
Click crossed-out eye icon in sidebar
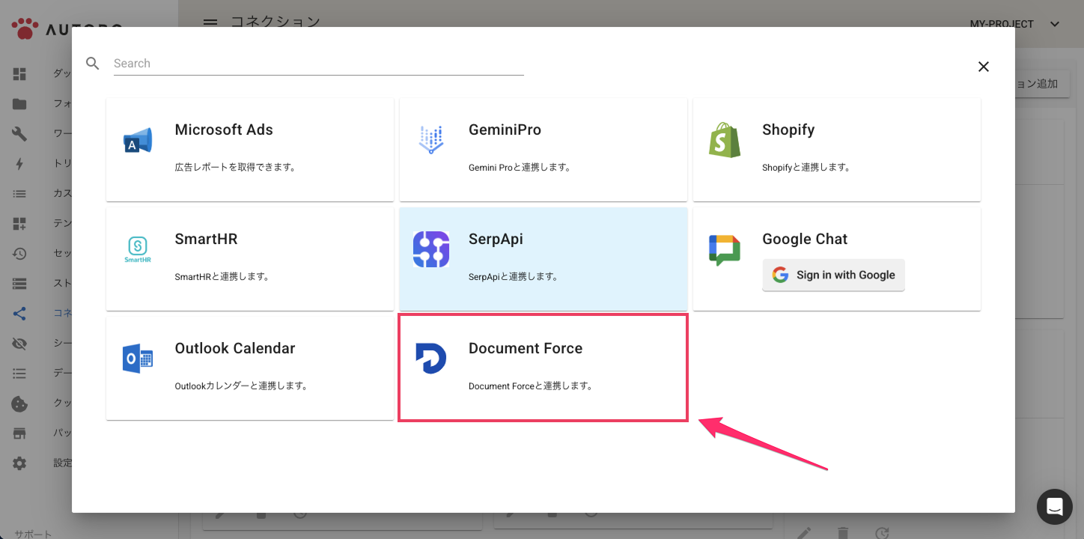click(x=19, y=344)
